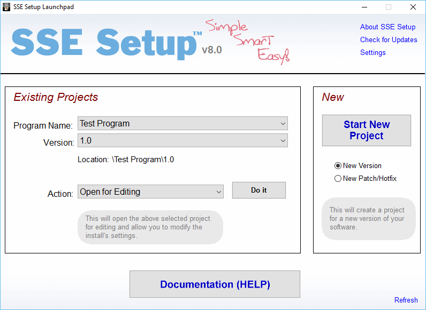
Task: Open the About SSE Setup link
Action: point(387,27)
